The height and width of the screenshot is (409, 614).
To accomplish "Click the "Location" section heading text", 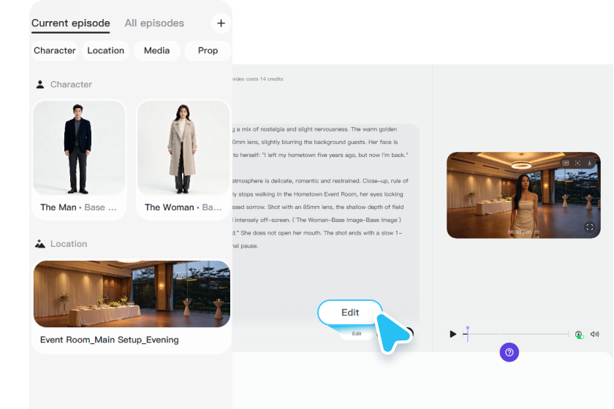I will pyautogui.click(x=69, y=244).
